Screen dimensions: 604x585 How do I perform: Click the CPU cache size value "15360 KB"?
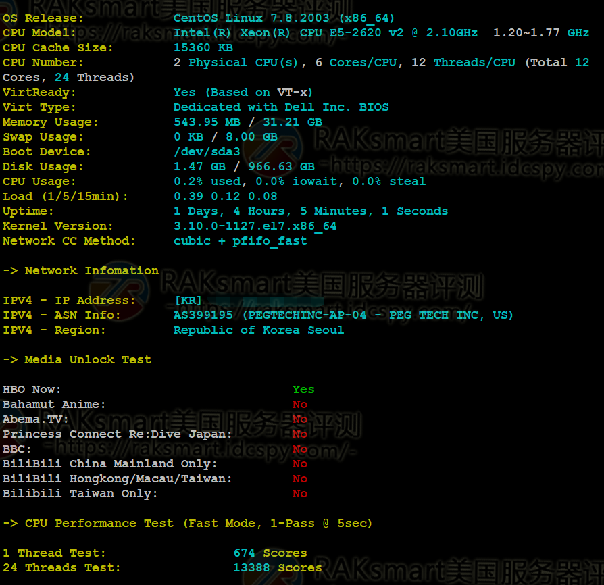(203, 48)
